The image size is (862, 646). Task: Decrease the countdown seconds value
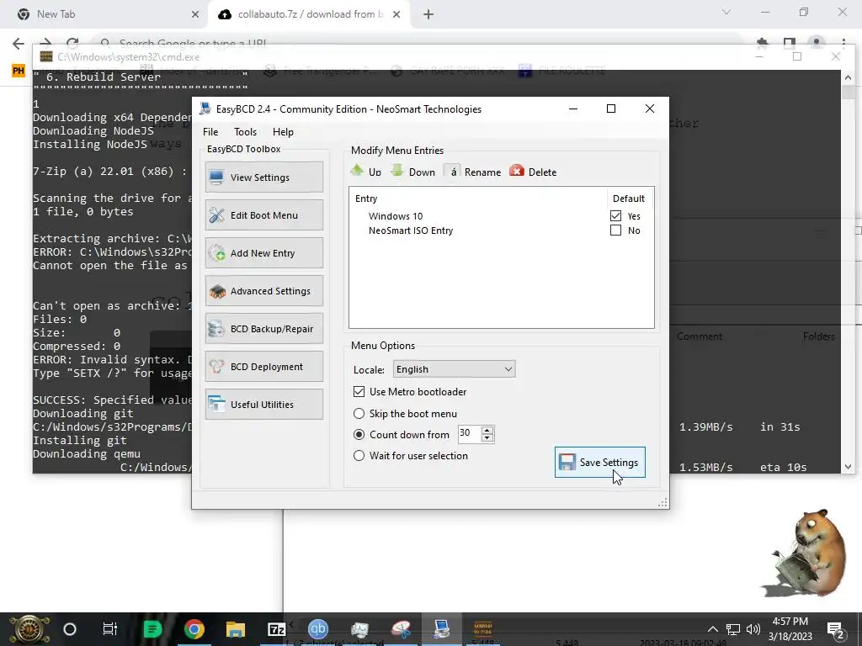click(x=487, y=437)
